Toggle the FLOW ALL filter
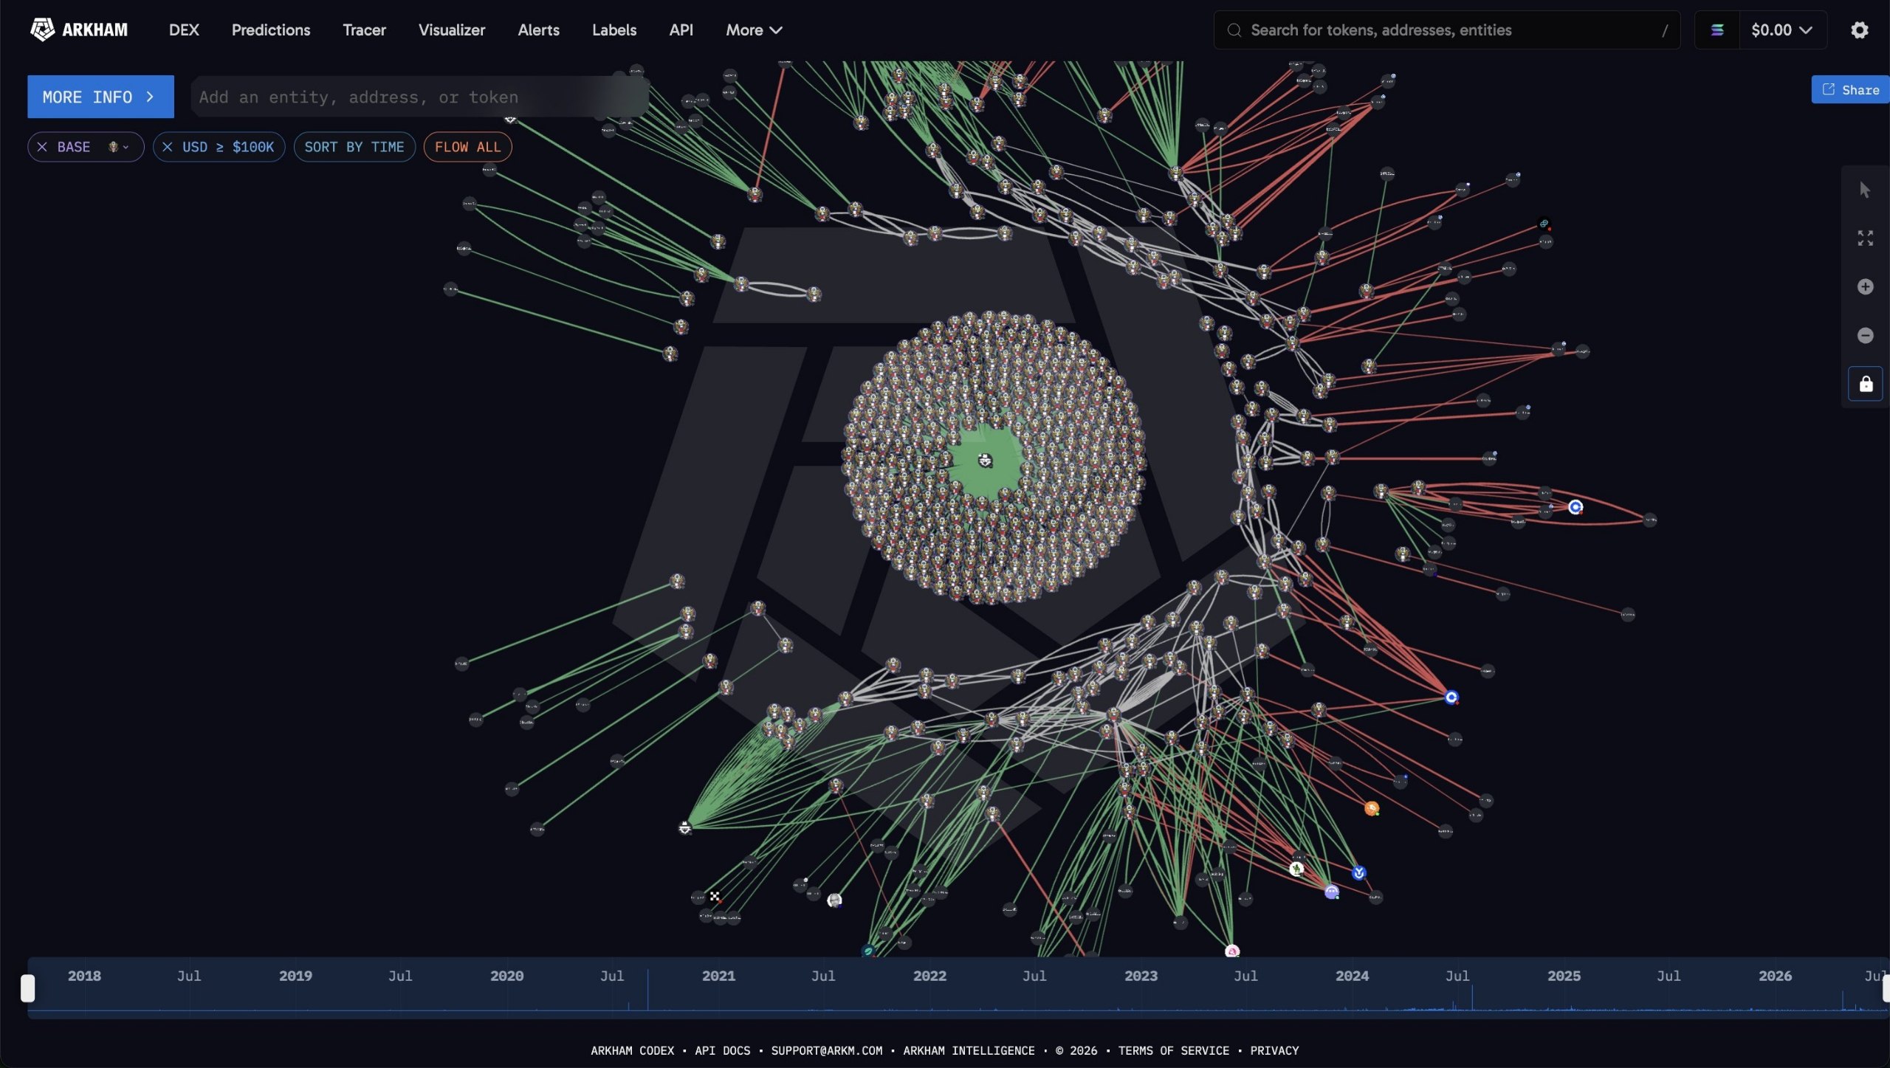The image size is (1890, 1068). tap(467, 147)
